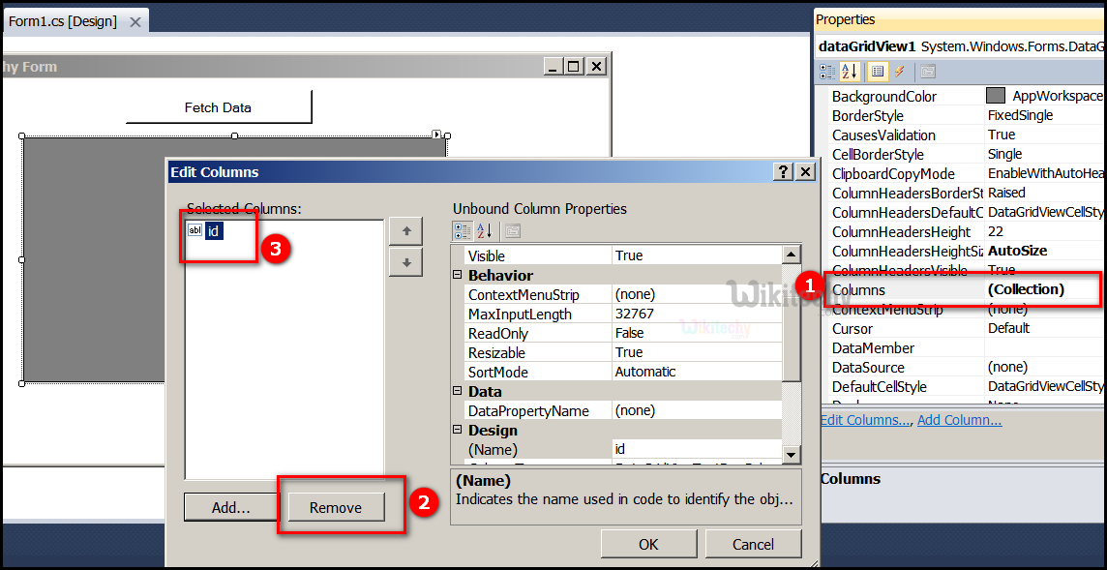Collapse the Data property category
The image size is (1107, 570).
[458, 392]
